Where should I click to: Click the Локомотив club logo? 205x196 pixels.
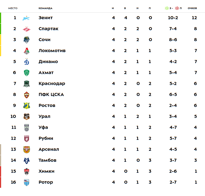tap(27, 51)
